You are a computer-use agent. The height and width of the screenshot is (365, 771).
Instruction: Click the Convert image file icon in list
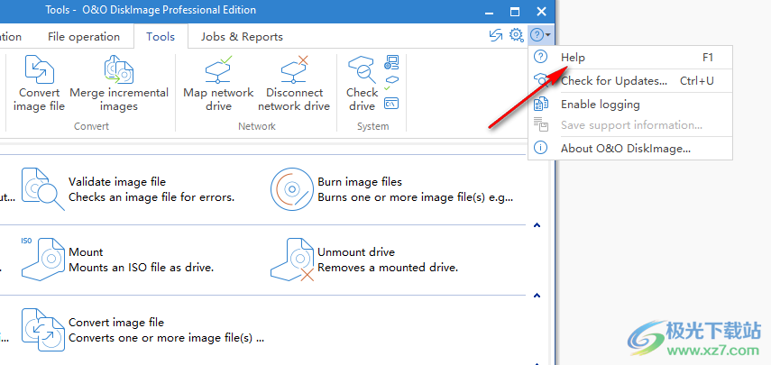click(42, 330)
